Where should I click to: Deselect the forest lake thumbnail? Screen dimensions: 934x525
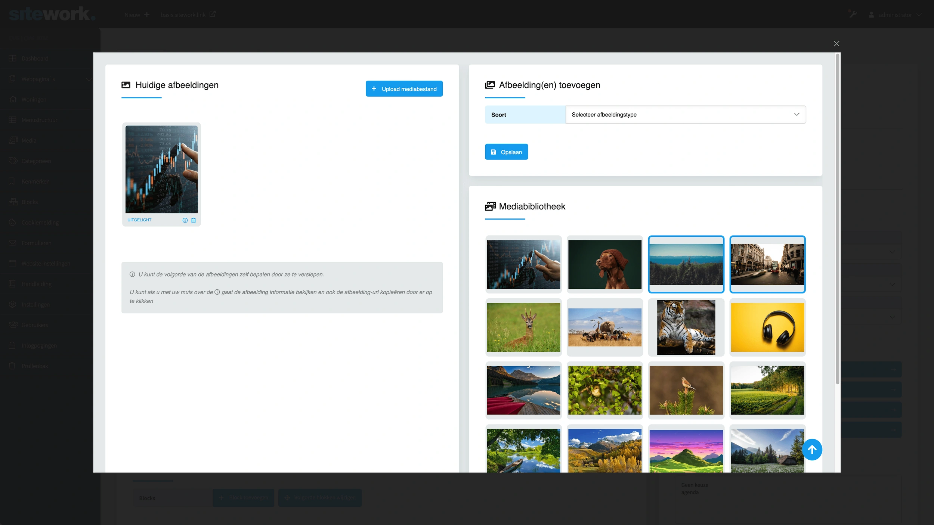686,264
